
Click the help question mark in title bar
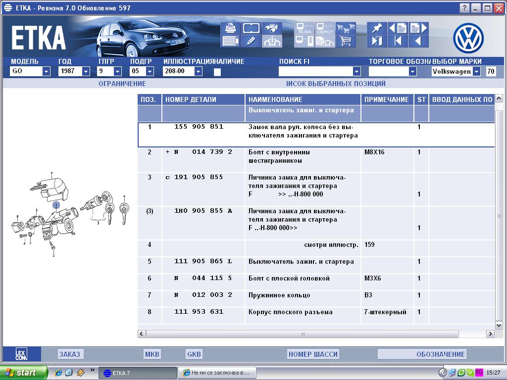pyautogui.click(x=464, y=8)
